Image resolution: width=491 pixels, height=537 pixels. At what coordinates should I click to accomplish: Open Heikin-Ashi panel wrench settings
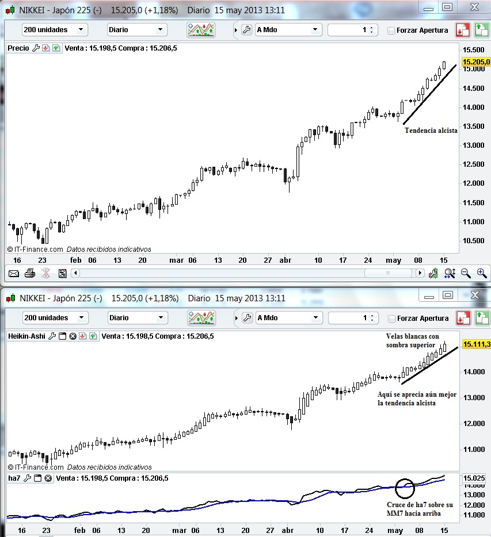tap(52, 336)
